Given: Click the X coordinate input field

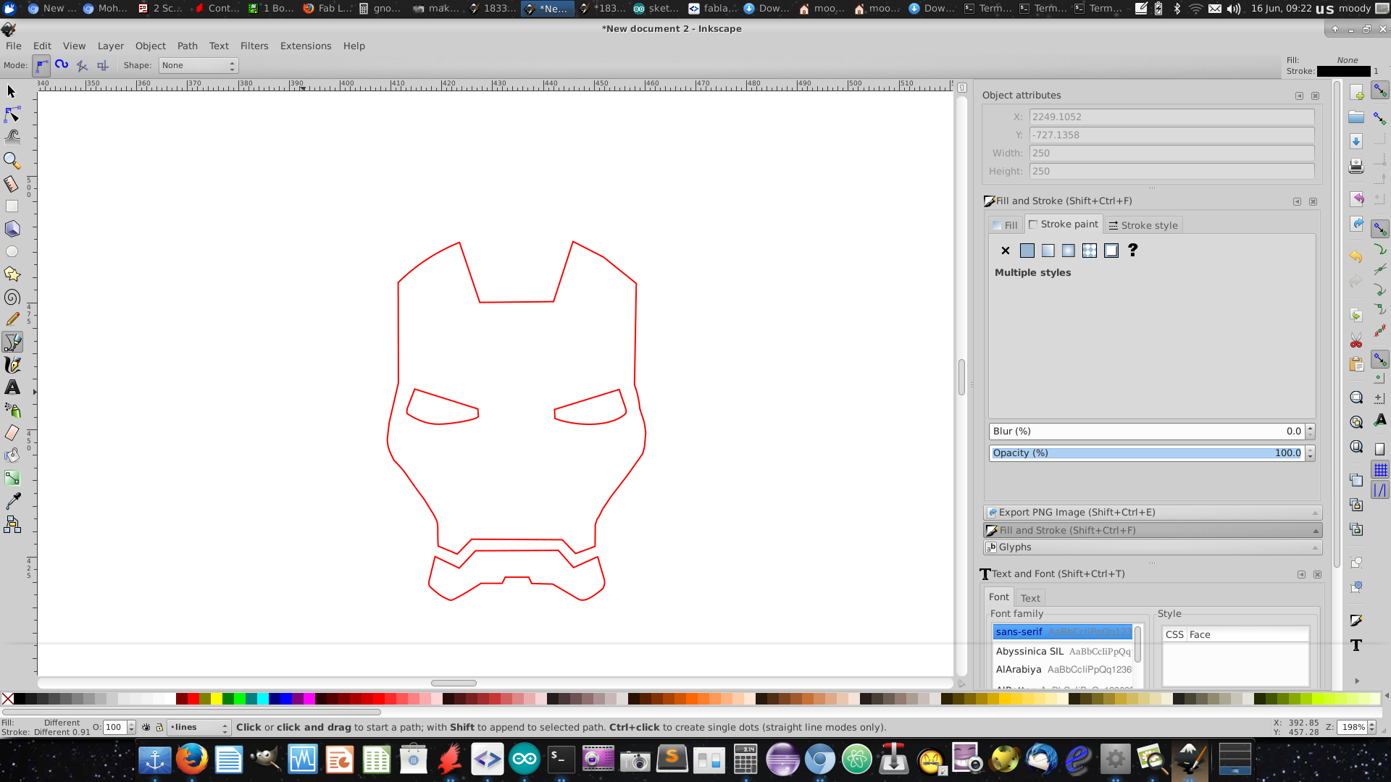Looking at the screenshot, I should click(x=1171, y=117).
